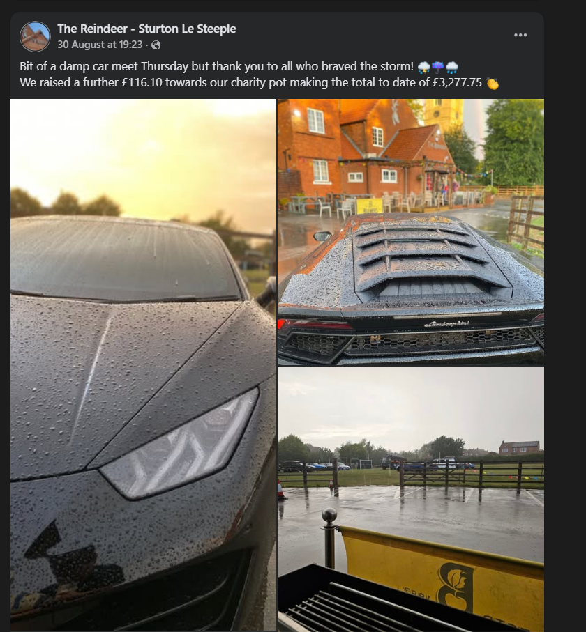586x632 pixels.
Task: Click the orange traffic cone in the car park photo
Action: tap(281, 490)
